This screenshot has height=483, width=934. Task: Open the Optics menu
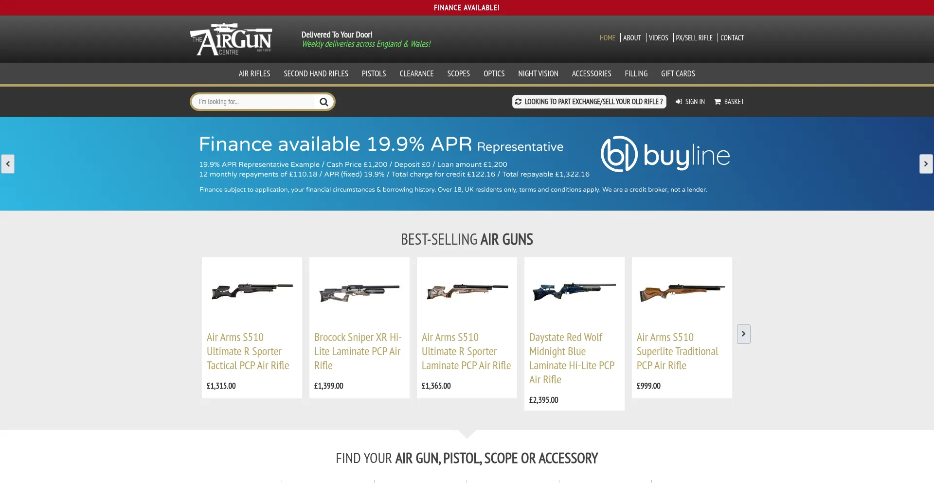point(494,74)
